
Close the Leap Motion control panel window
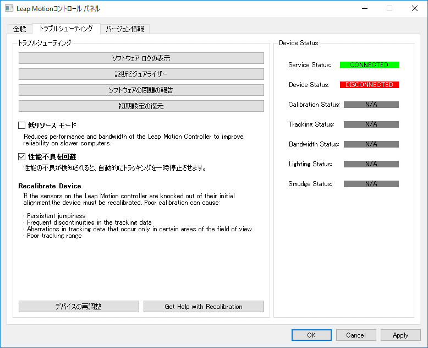415,9
